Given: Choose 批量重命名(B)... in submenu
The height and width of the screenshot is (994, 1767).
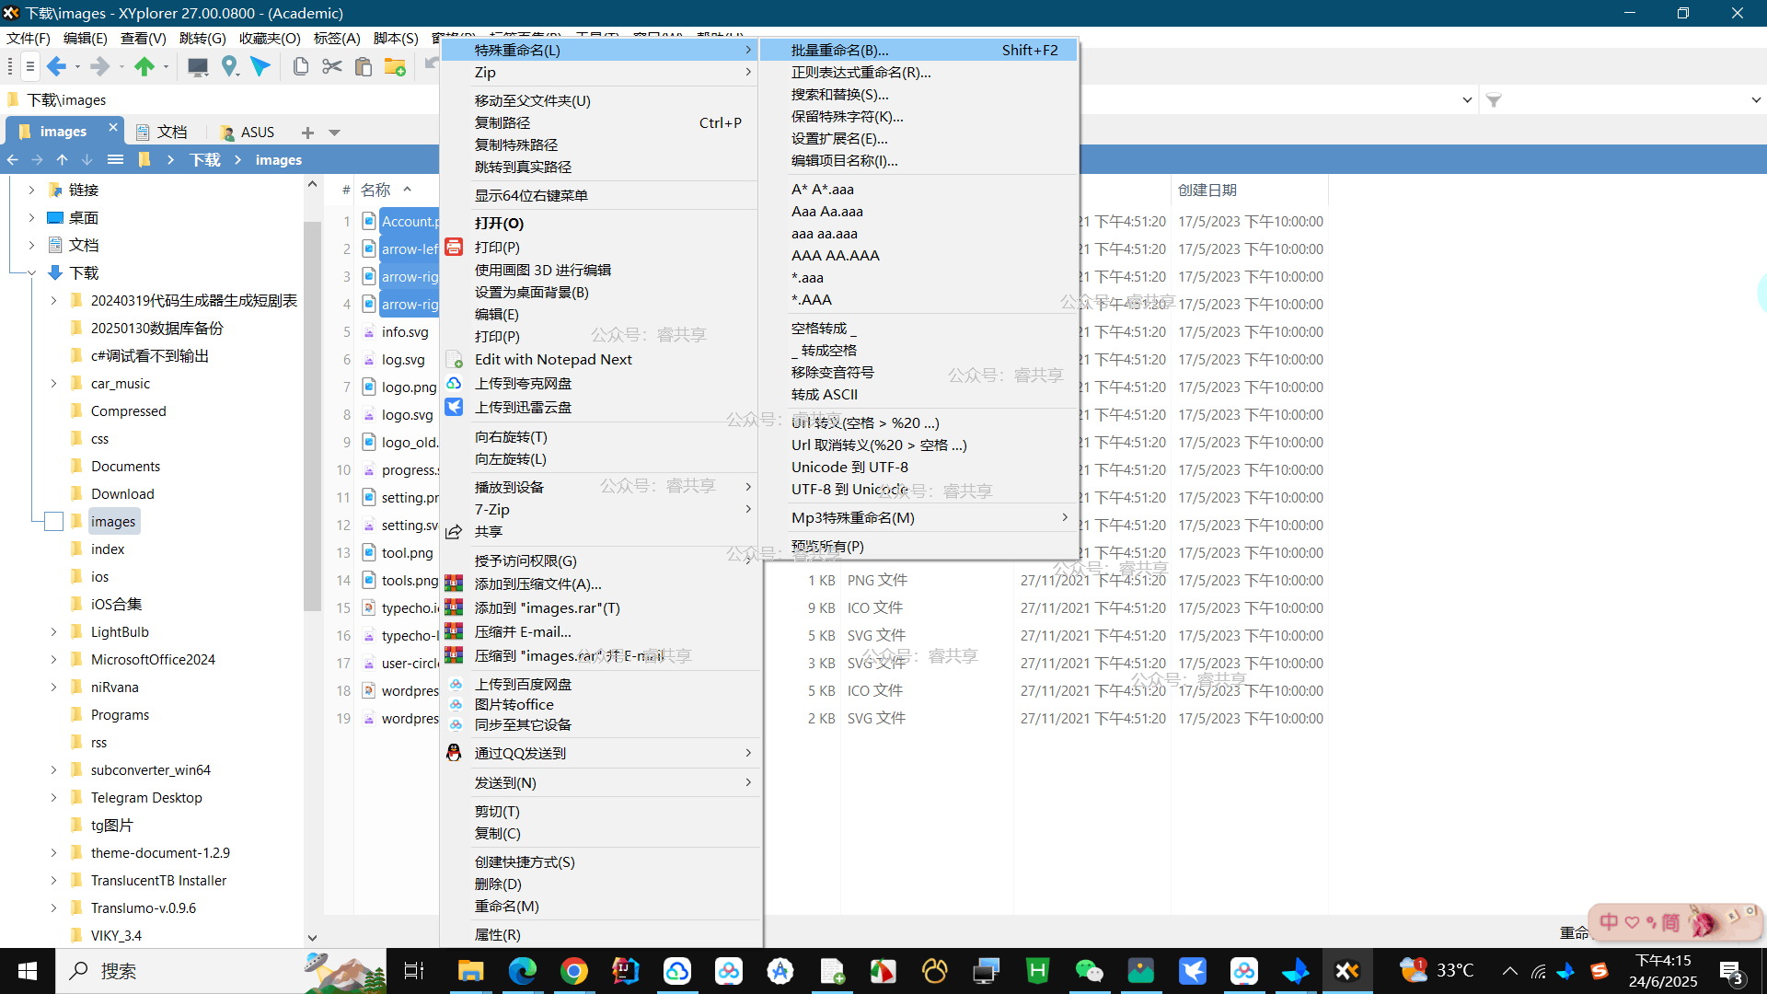Looking at the screenshot, I should click(x=918, y=50).
